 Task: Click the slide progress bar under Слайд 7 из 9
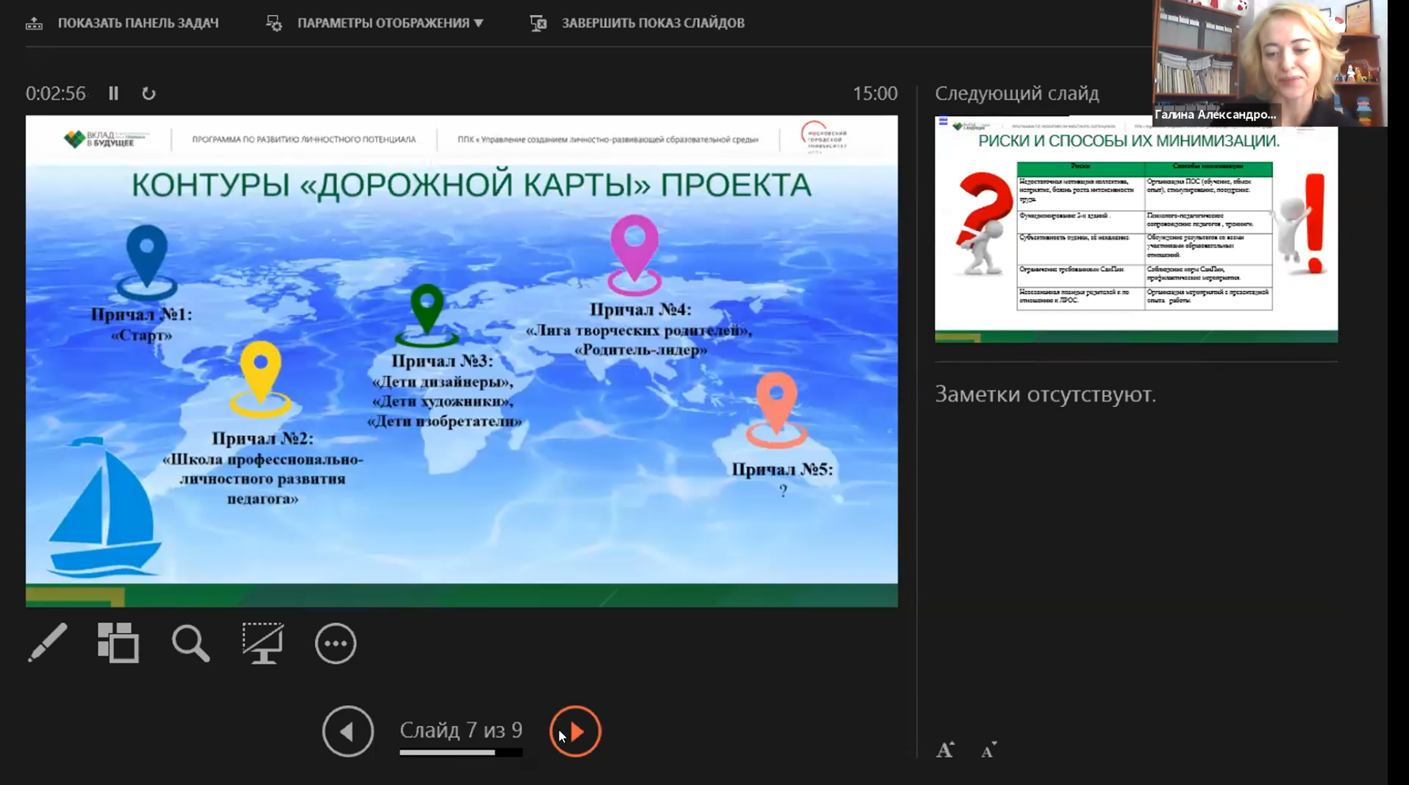461,753
